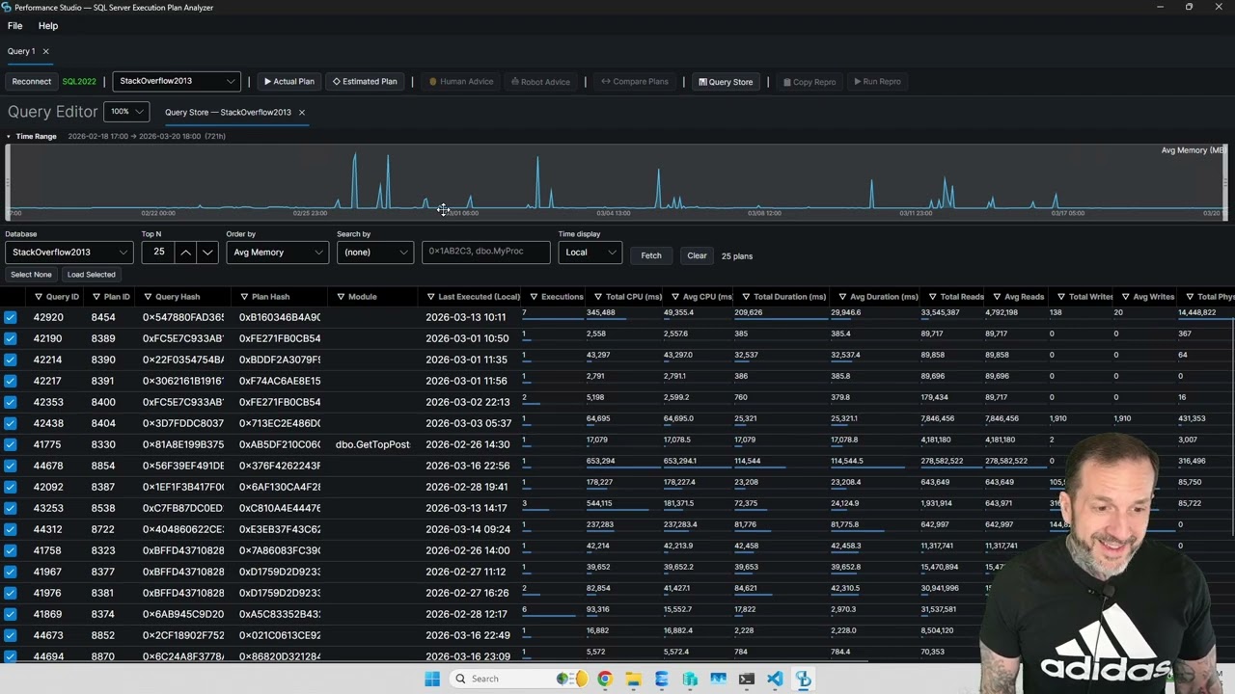Open the 100% zoom dropdown
Viewport: 1235px width, 694px height.
tap(126, 112)
